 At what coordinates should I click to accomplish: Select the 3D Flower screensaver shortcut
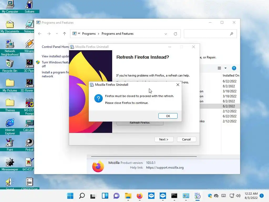(27, 85)
